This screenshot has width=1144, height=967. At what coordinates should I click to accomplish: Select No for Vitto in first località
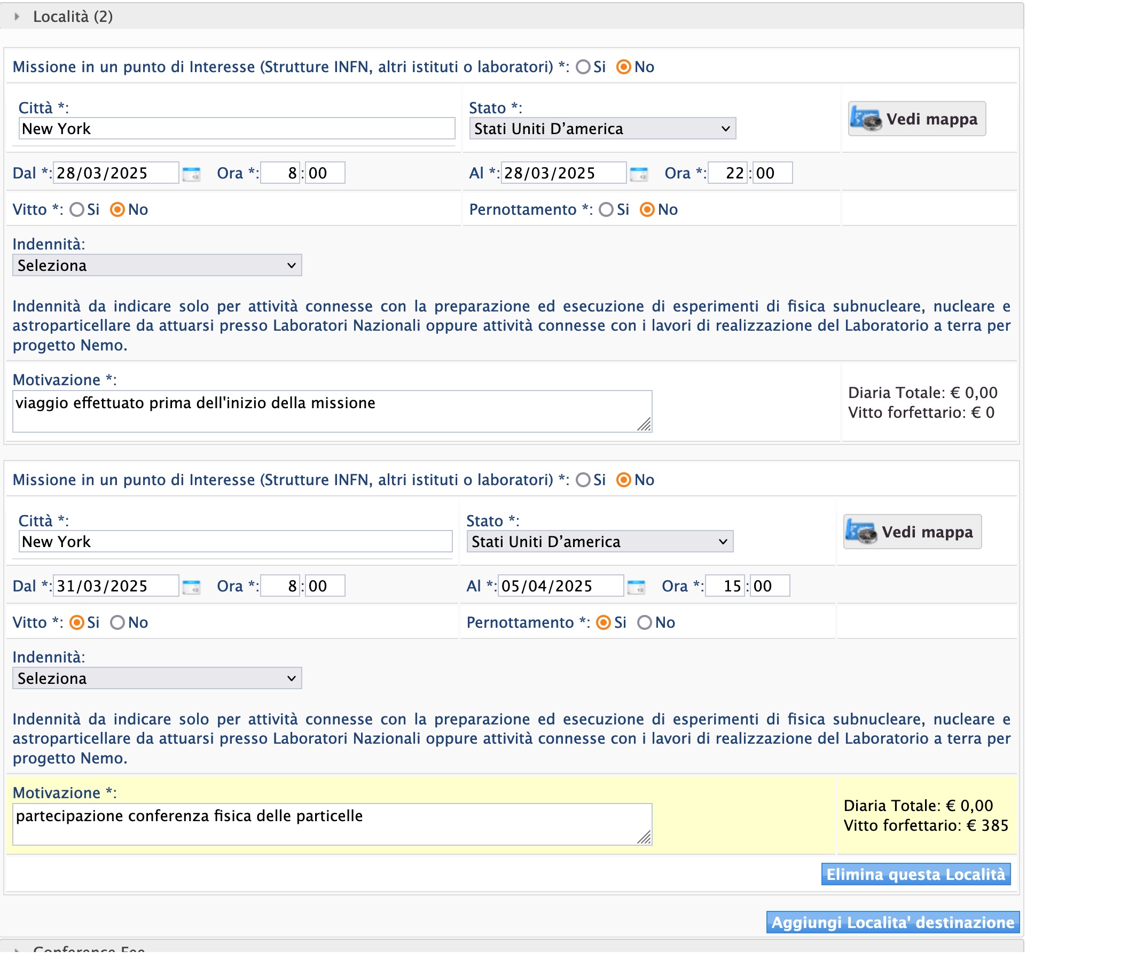[x=117, y=209]
